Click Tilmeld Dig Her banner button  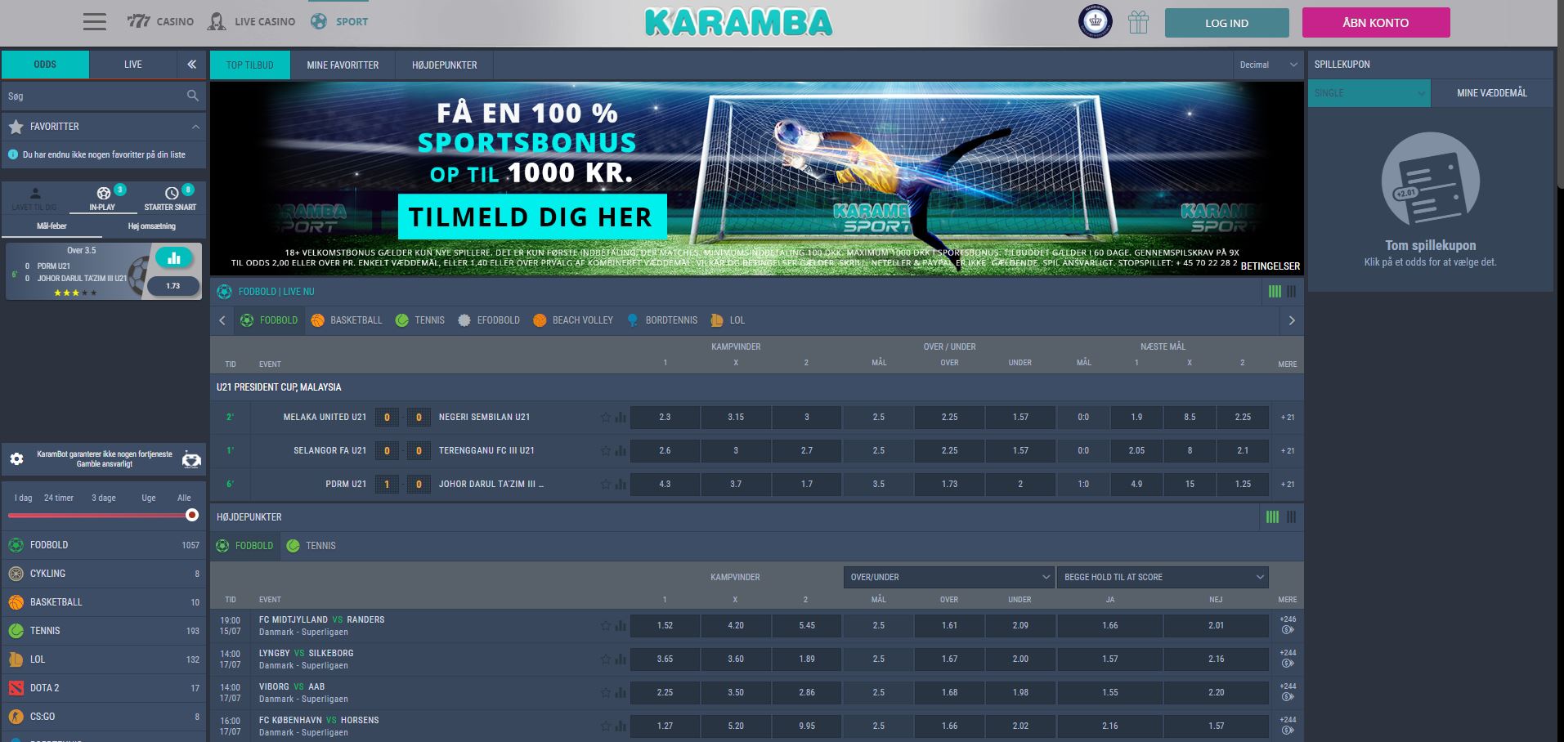point(532,217)
